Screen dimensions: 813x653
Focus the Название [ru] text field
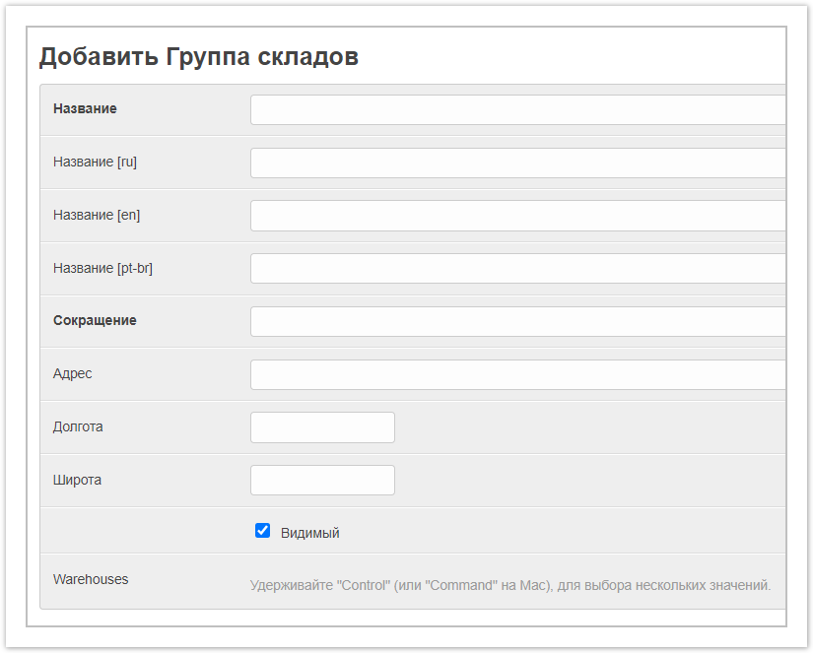tap(517, 163)
